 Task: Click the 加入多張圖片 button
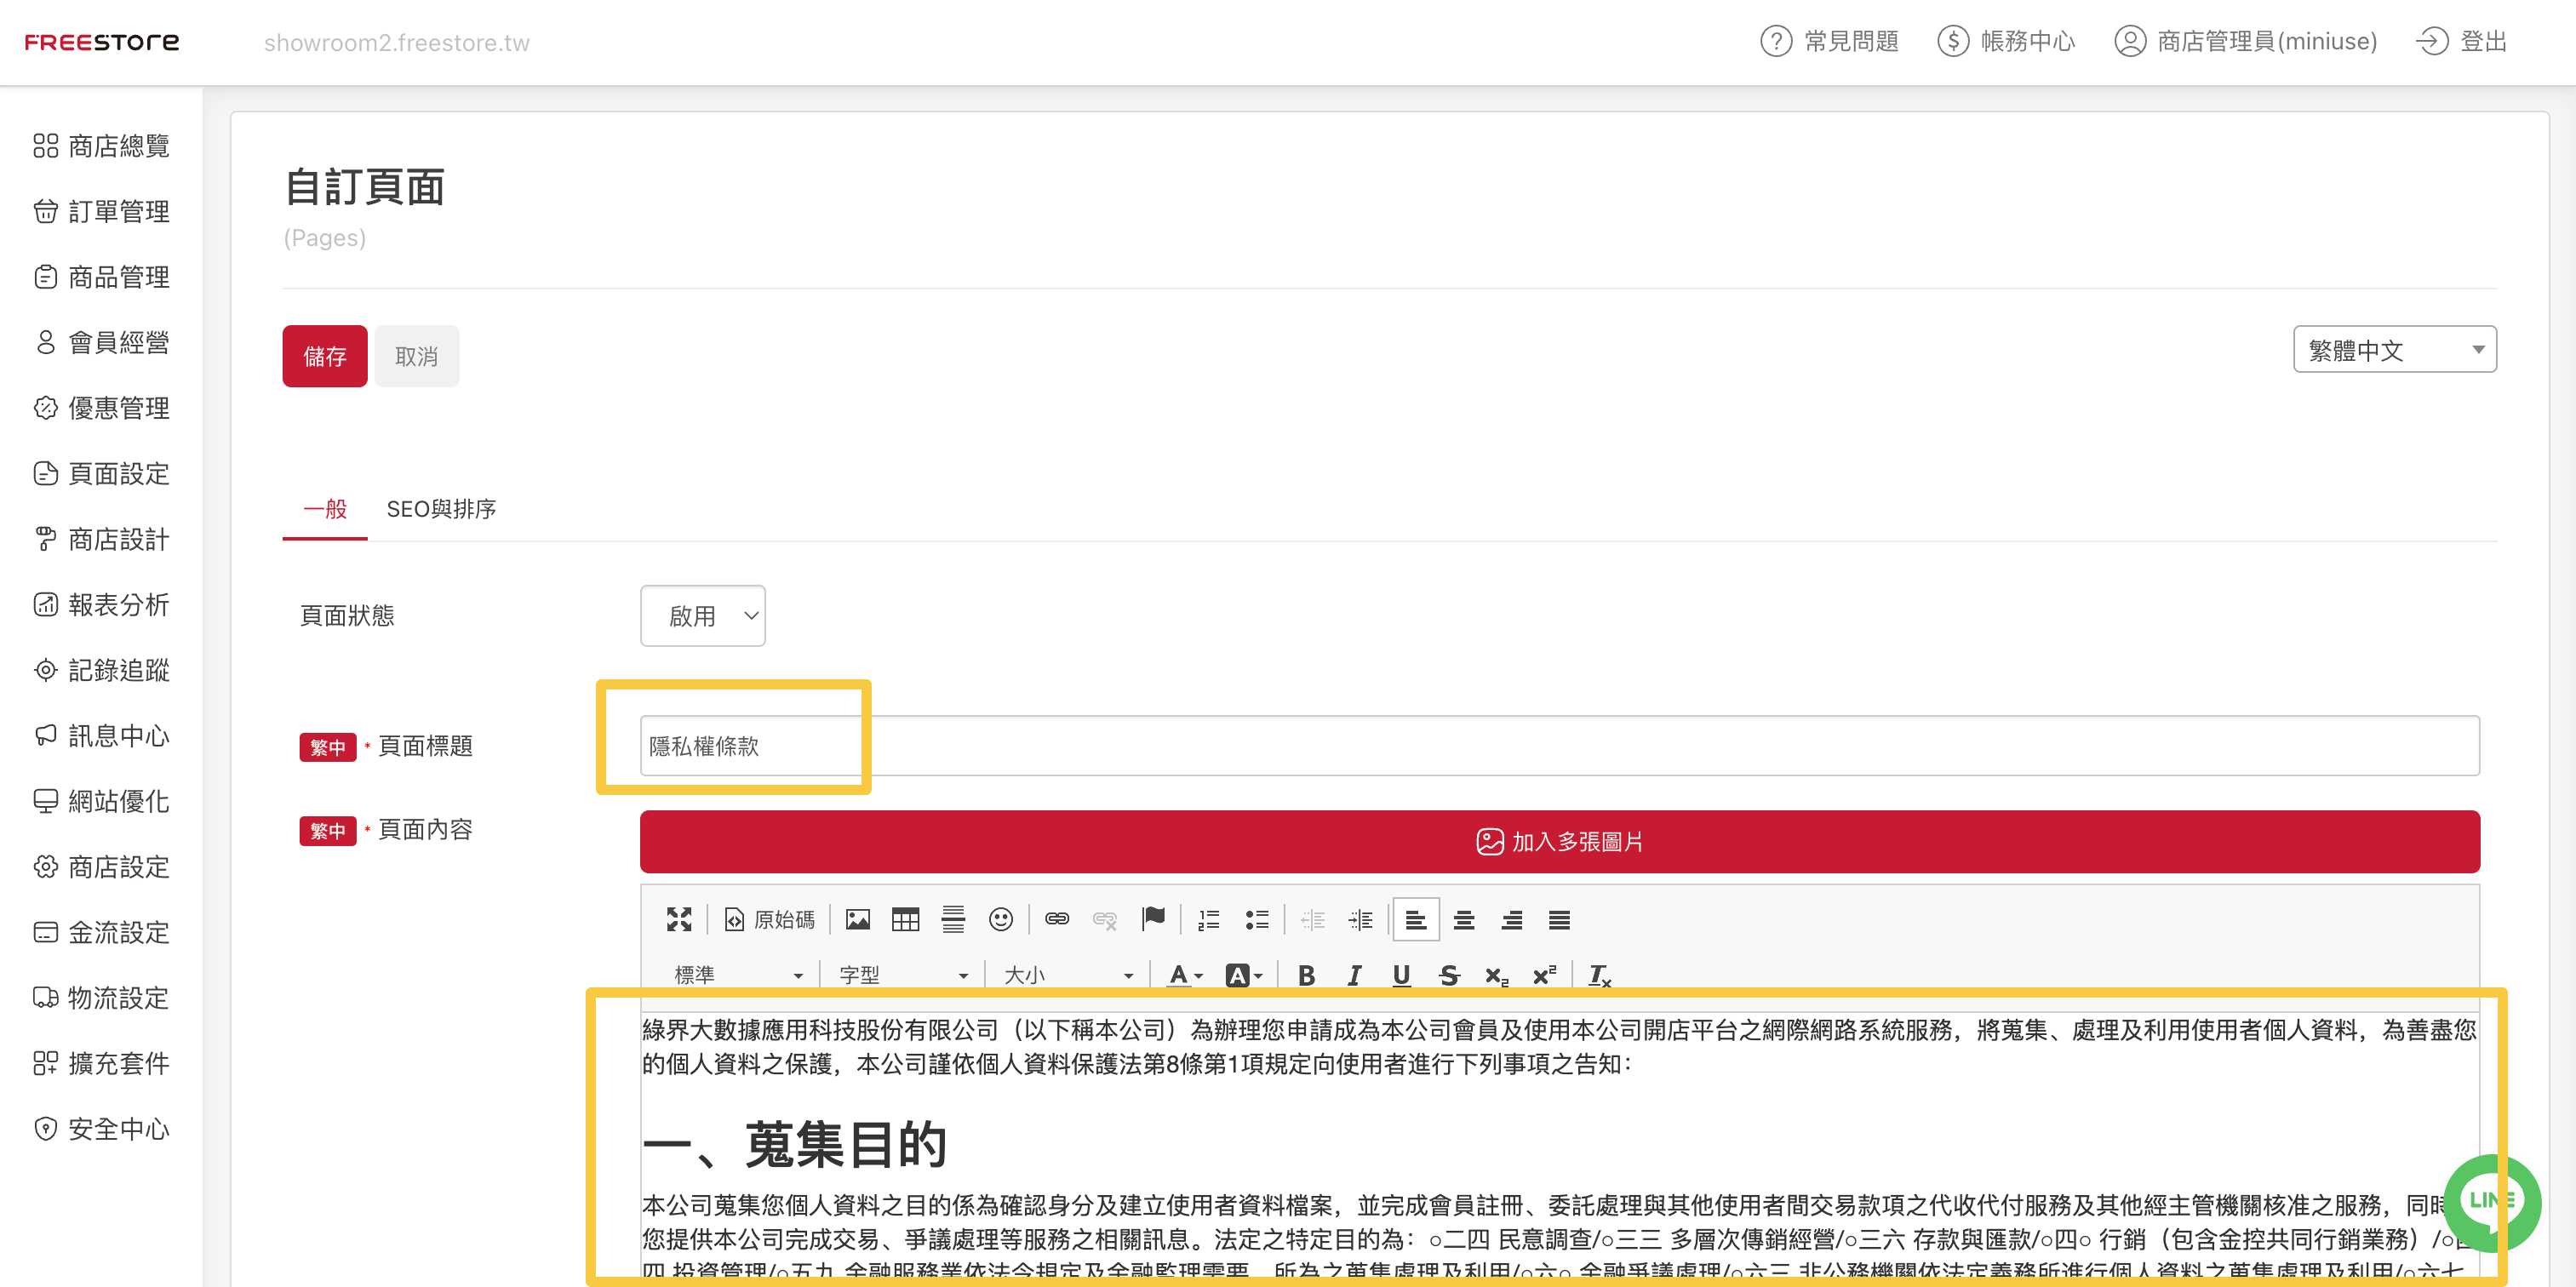1559,841
